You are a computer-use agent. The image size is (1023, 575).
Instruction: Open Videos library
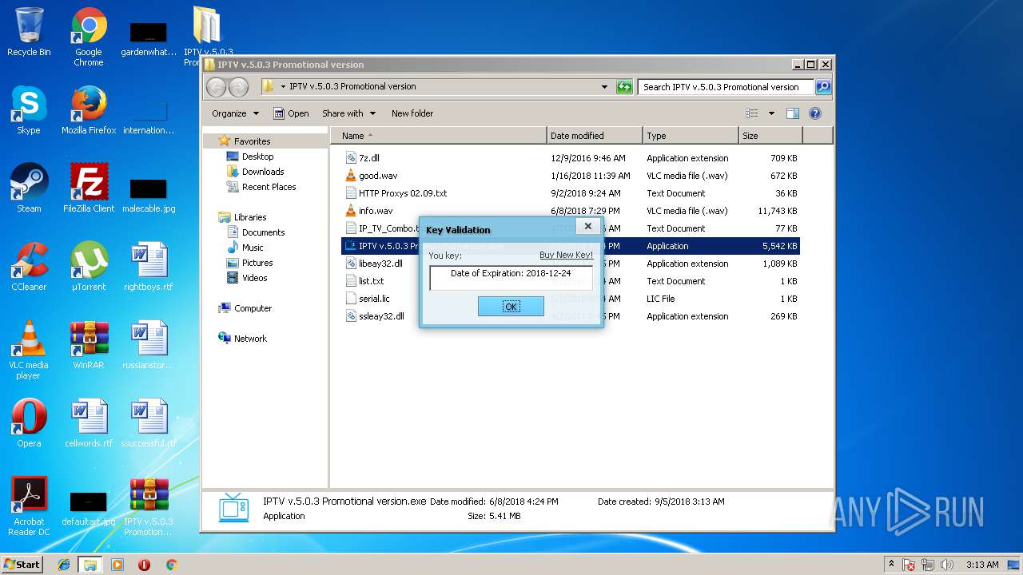pyautogui.click(x=254, y=278)
